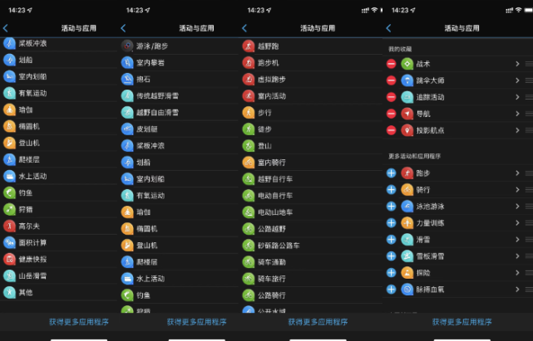This screenshot has height=341, width=533.
Task: Expand the 战术 row chevron
Action: point(517,64)
